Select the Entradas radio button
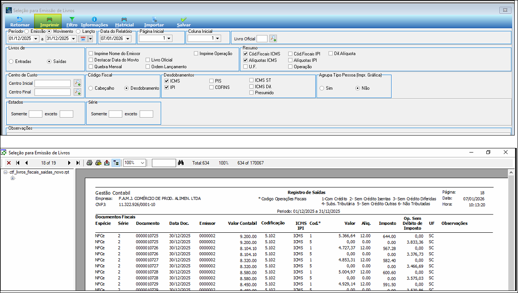The height and width of the screenshot is (293, 518). [x=11, y=62]
